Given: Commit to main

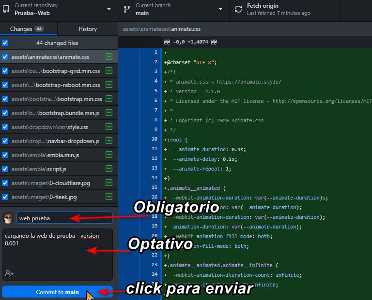Looking at the screenshot, I should click(x=57, y=292).
